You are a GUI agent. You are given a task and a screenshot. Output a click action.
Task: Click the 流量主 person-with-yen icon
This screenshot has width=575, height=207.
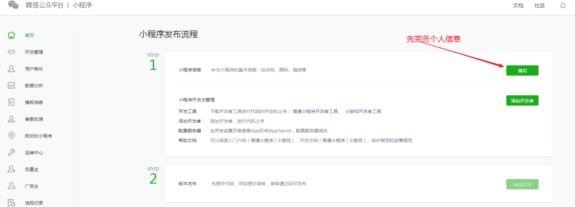[x=12, y=169]
